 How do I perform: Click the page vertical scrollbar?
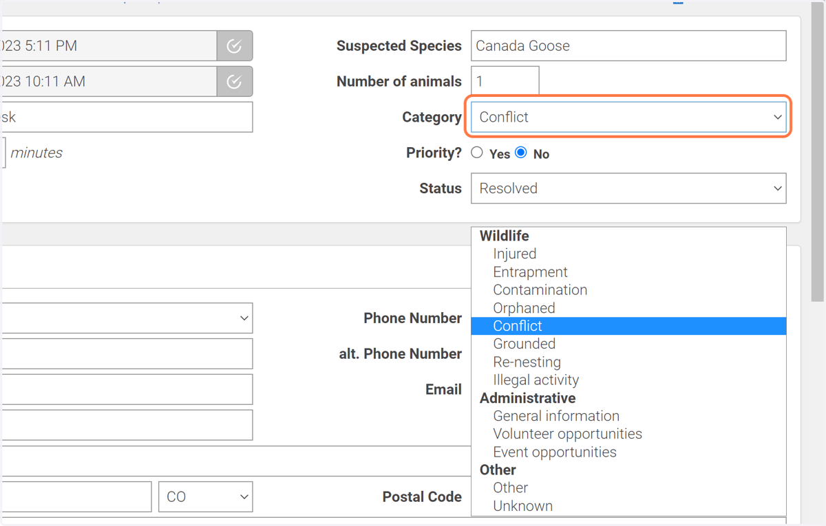coord(818,151)
